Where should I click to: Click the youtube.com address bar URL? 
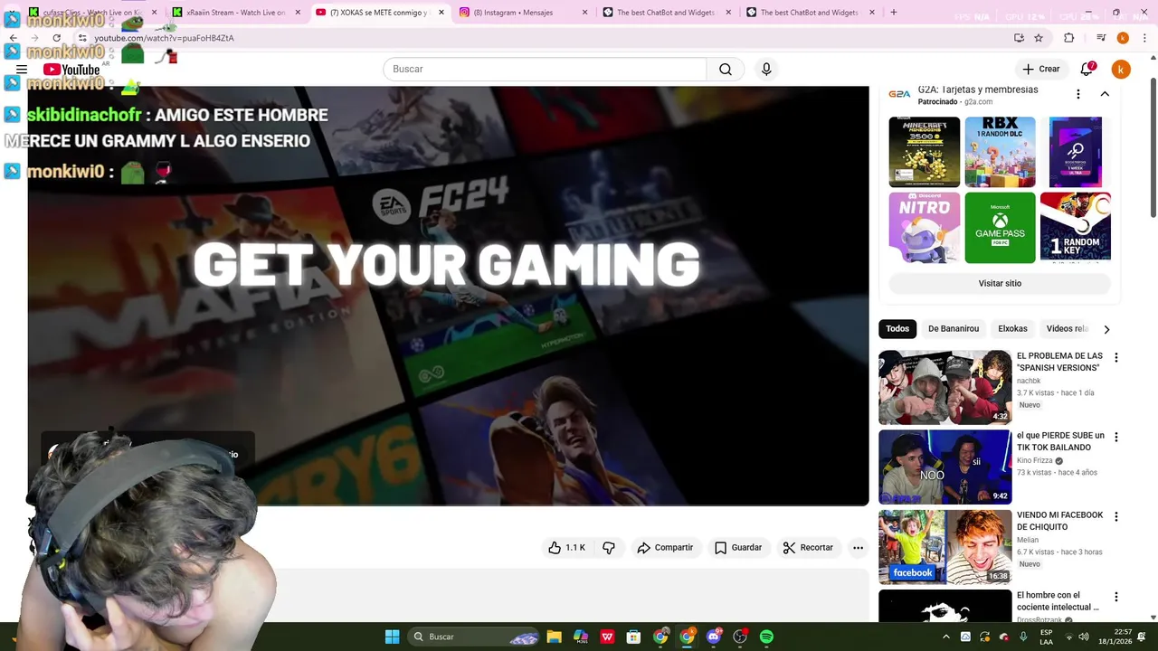pyautogui.click(x=164, y=38)
